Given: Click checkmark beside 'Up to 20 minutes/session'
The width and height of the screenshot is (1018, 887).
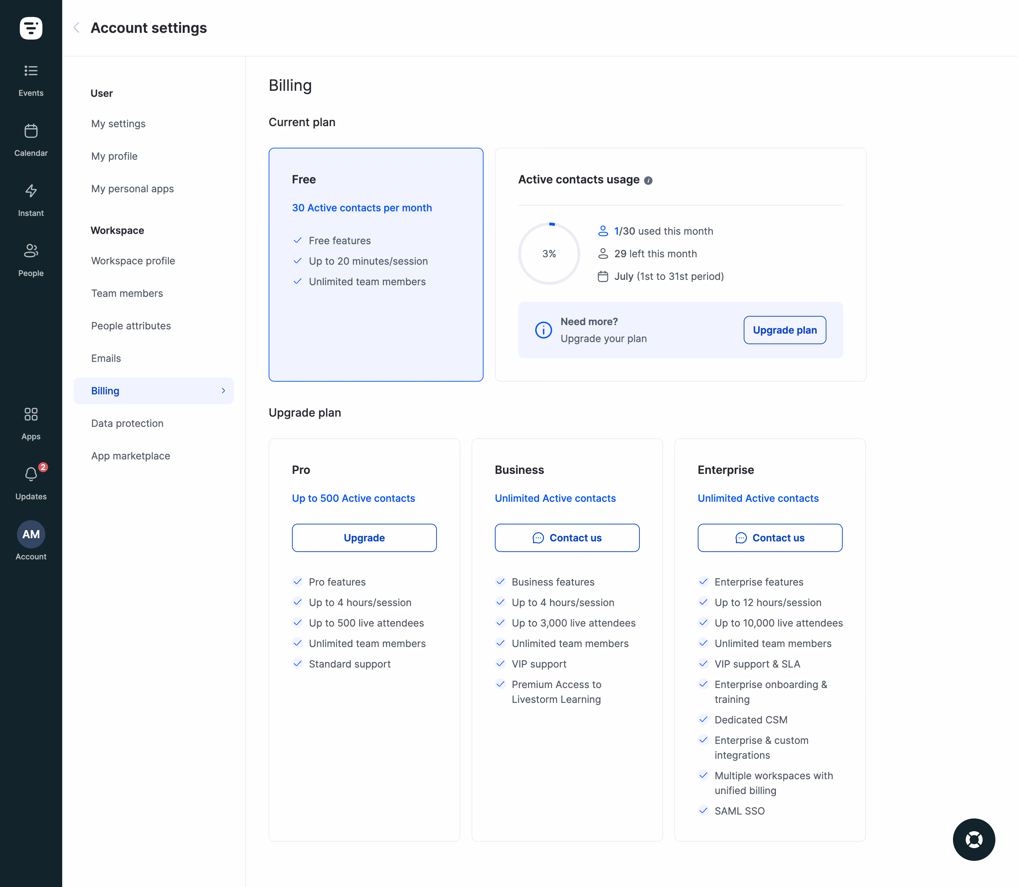Looking at the screenshot, I should pyautogui.click(x=298, y=261).
